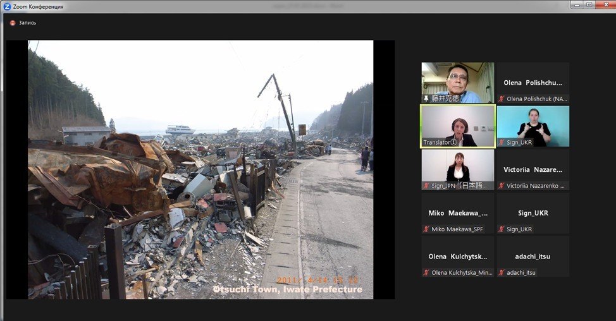This screenshot has height=321, width=616.
Task: Select the Sign_JPN participant video
Action: (458, 168)
